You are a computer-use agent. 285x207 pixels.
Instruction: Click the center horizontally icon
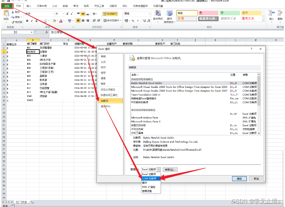point(83,20)
